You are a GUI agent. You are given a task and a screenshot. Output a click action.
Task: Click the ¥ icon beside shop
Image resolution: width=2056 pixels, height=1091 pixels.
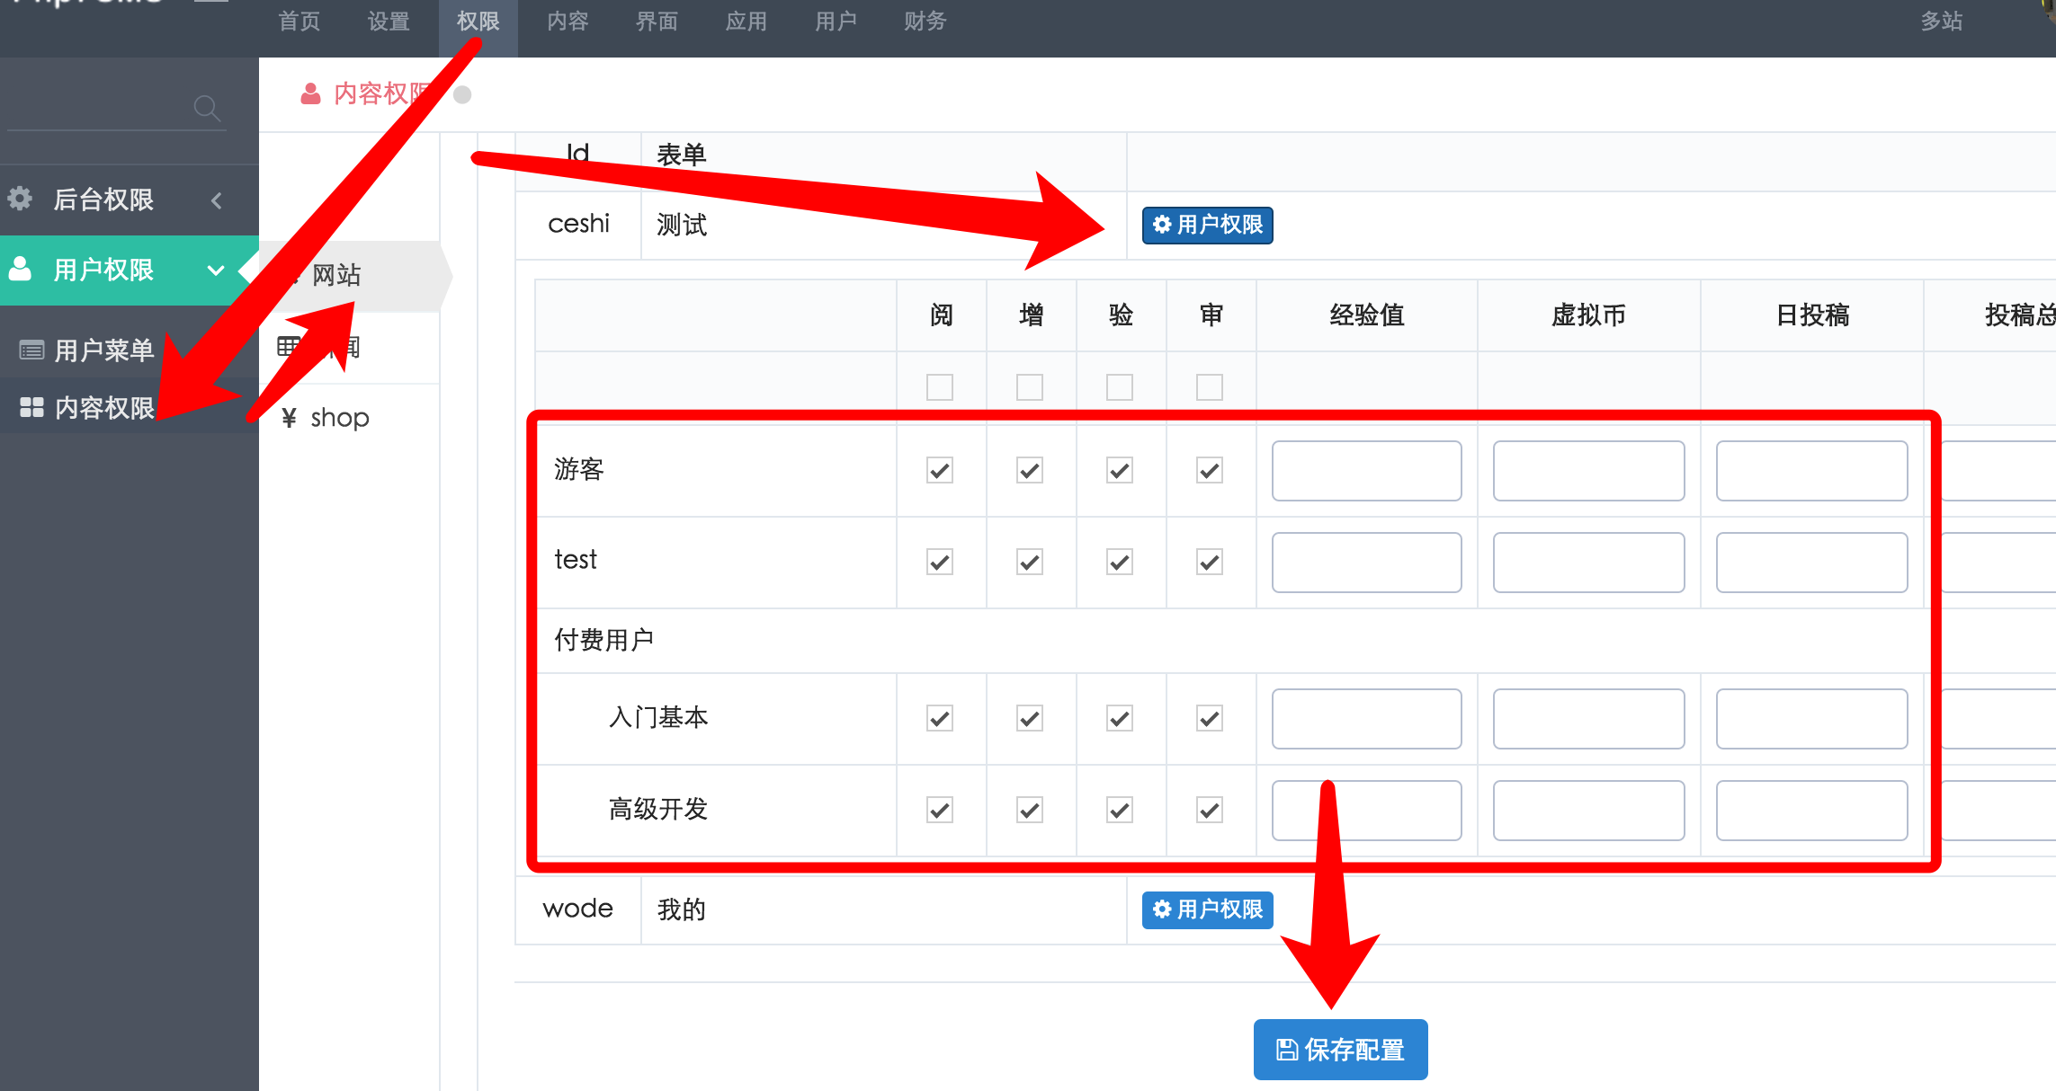tap(290, 417)
